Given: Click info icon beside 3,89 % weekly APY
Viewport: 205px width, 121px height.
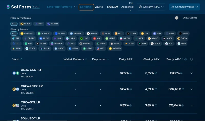Looking at the screenshot, I should pyautogui.click(x=156, y=105).
